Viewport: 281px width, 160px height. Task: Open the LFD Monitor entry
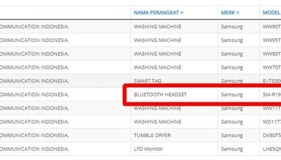[x=148, y=149]
